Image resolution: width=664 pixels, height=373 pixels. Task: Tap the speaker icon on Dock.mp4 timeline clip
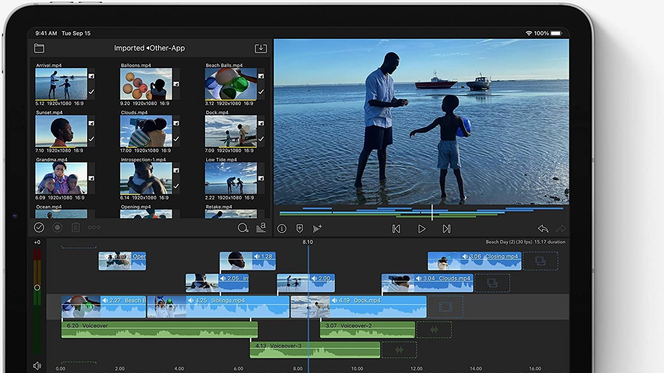coord(334,301)
